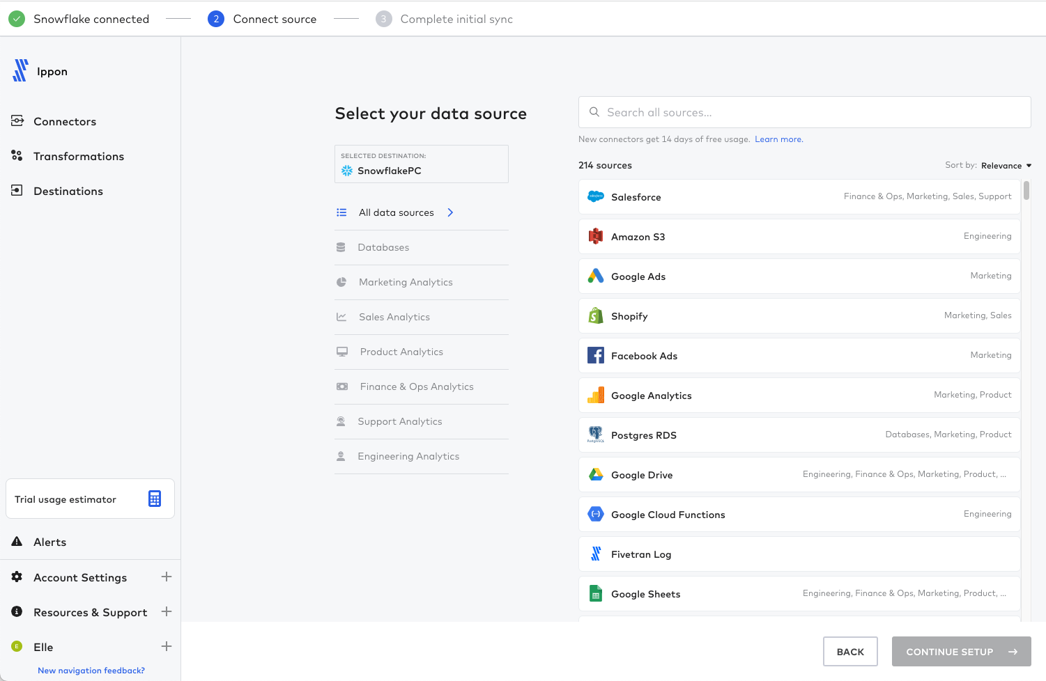Click Elle's green avatar icon
The height and width of the screenshot is (681, 1046).
tap(17, 646)
